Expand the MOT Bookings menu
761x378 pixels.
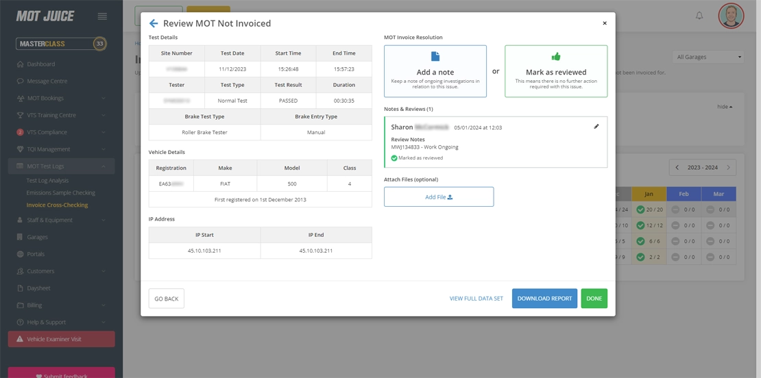61,98
